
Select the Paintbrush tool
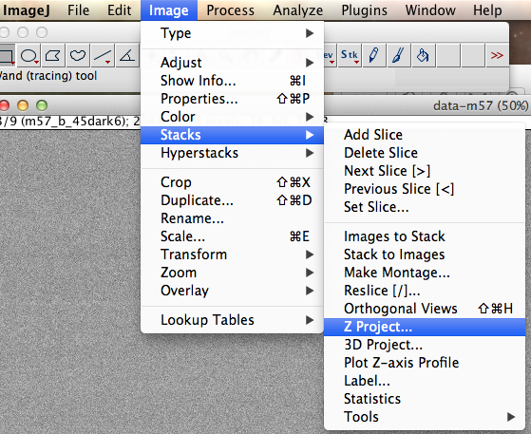399,55
